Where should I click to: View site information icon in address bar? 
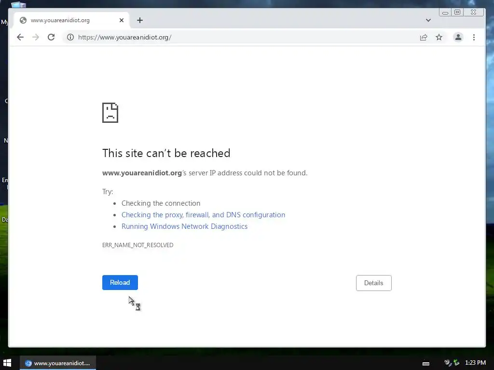(70, 37)
